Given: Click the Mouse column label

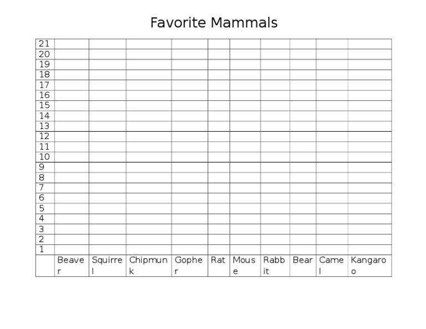Looking at the screenshot, I should 244,265.
